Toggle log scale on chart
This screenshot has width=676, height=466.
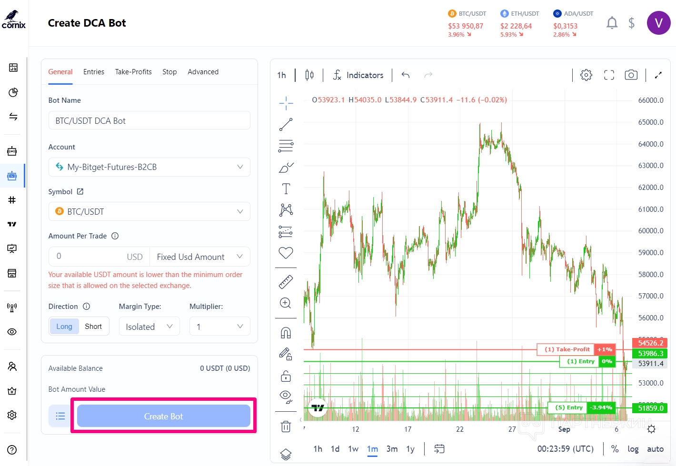pyautogui.click(x=633, y=449)
